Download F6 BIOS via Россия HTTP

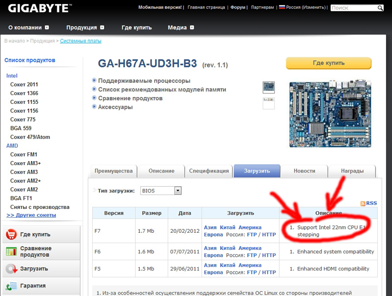point(269,255)
